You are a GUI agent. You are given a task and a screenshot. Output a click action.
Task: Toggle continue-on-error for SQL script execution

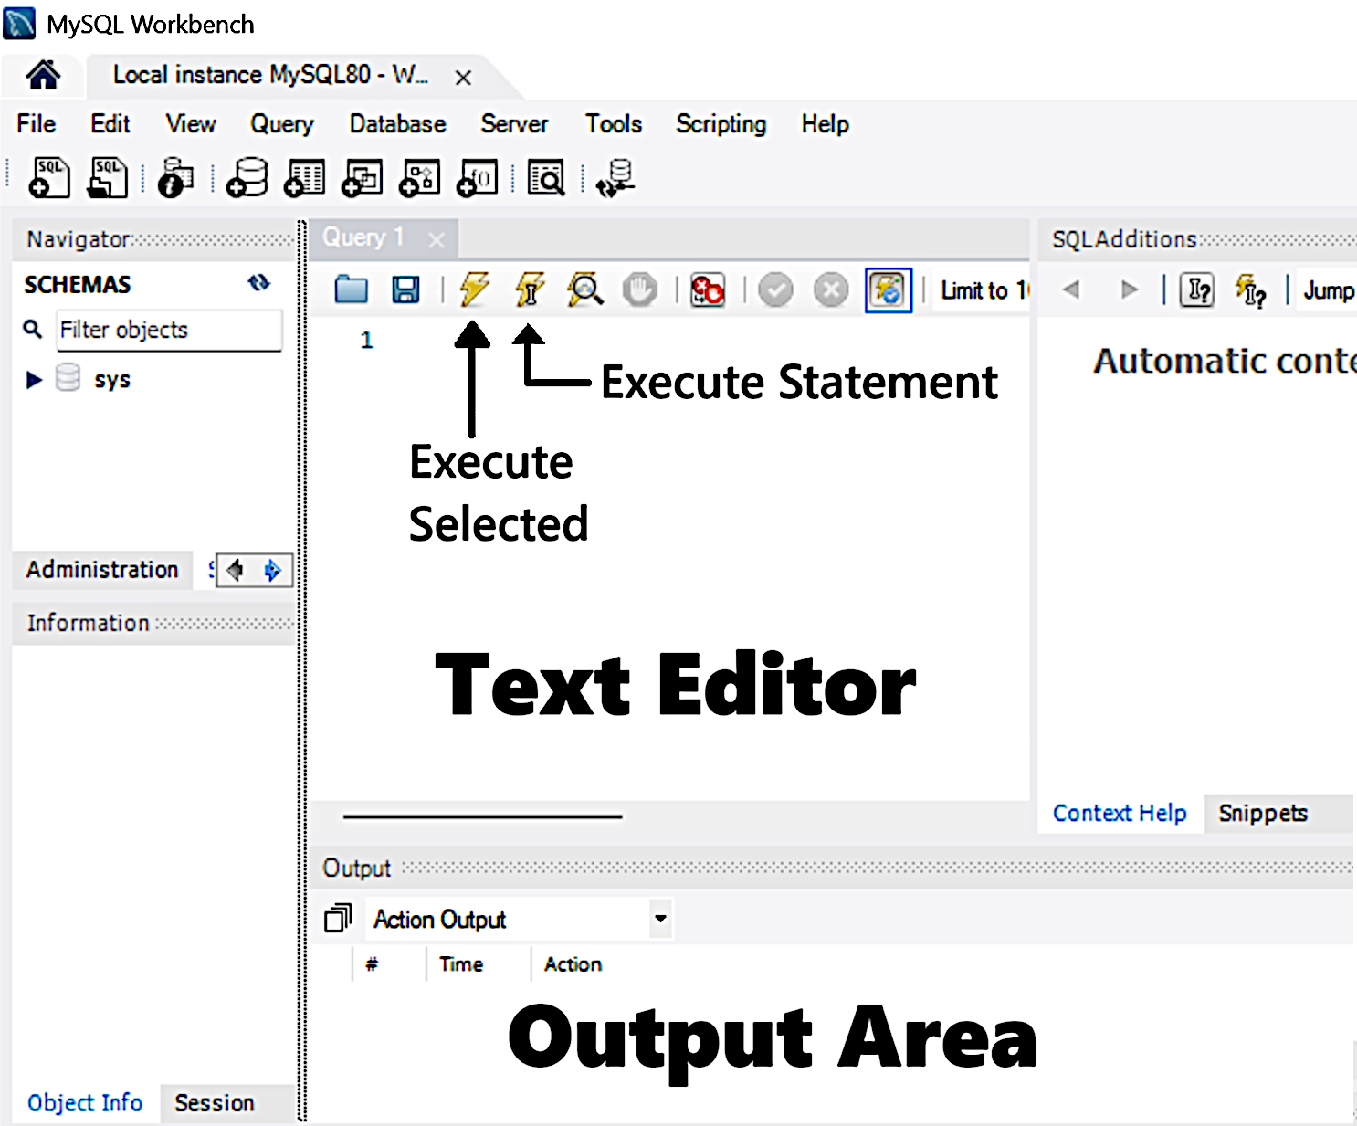(708, 289)
